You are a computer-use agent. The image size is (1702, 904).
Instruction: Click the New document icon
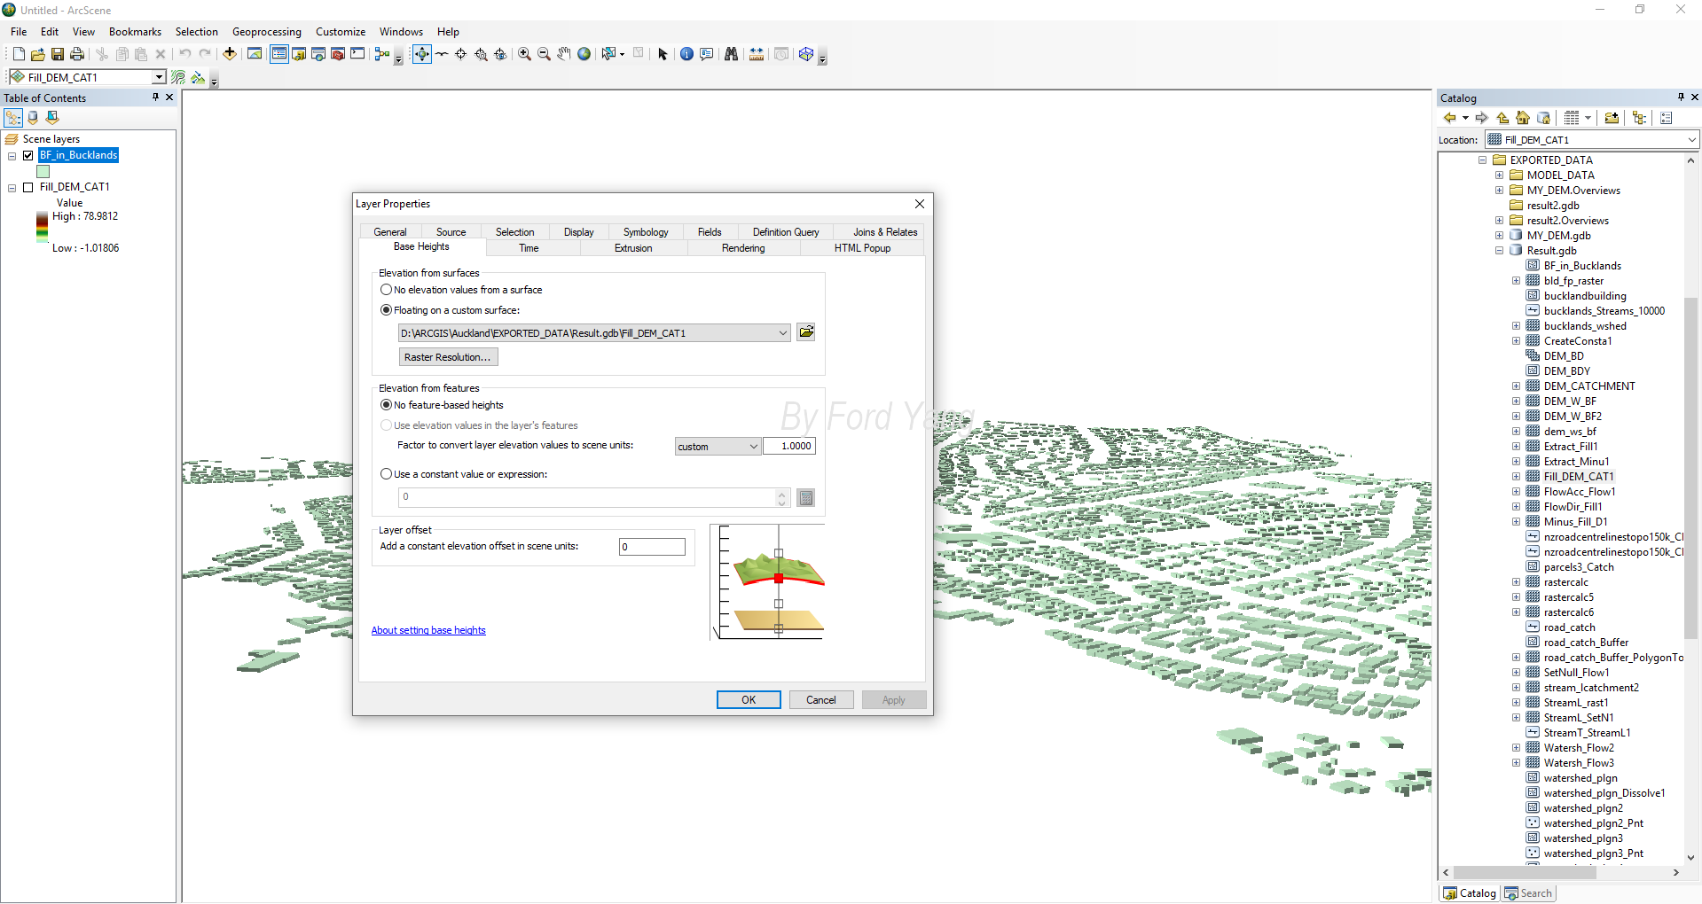[19, 54]
